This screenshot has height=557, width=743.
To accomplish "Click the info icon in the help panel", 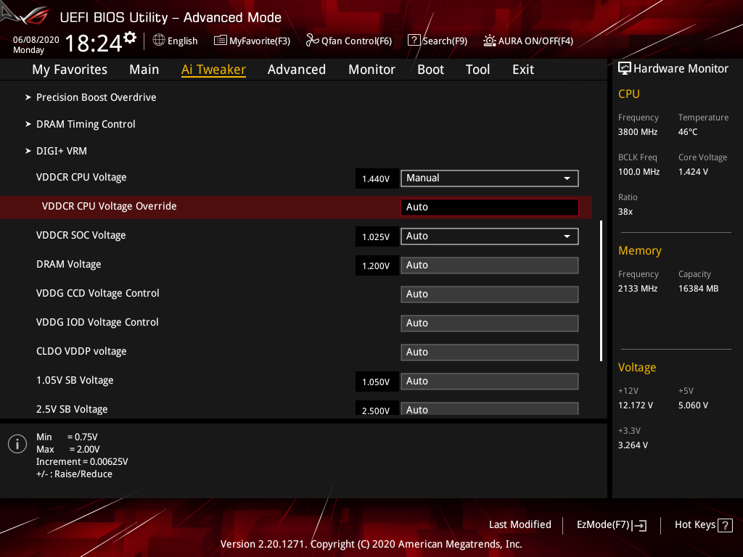I will click(17, 444).
